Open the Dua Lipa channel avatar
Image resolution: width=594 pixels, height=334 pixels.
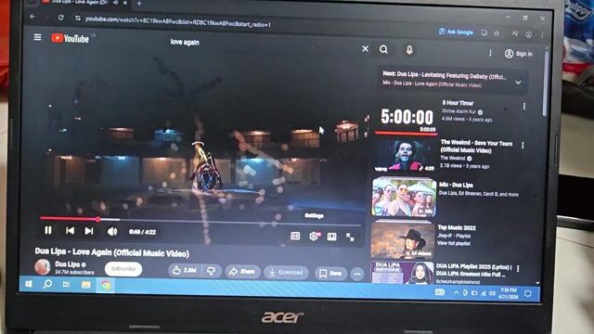point(43,266)
